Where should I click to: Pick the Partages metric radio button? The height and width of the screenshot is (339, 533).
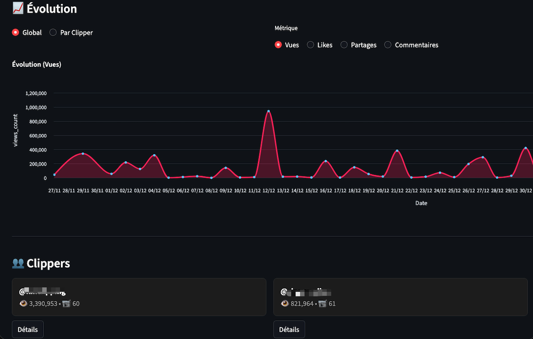pyautogui.click(x=344, y=45)
